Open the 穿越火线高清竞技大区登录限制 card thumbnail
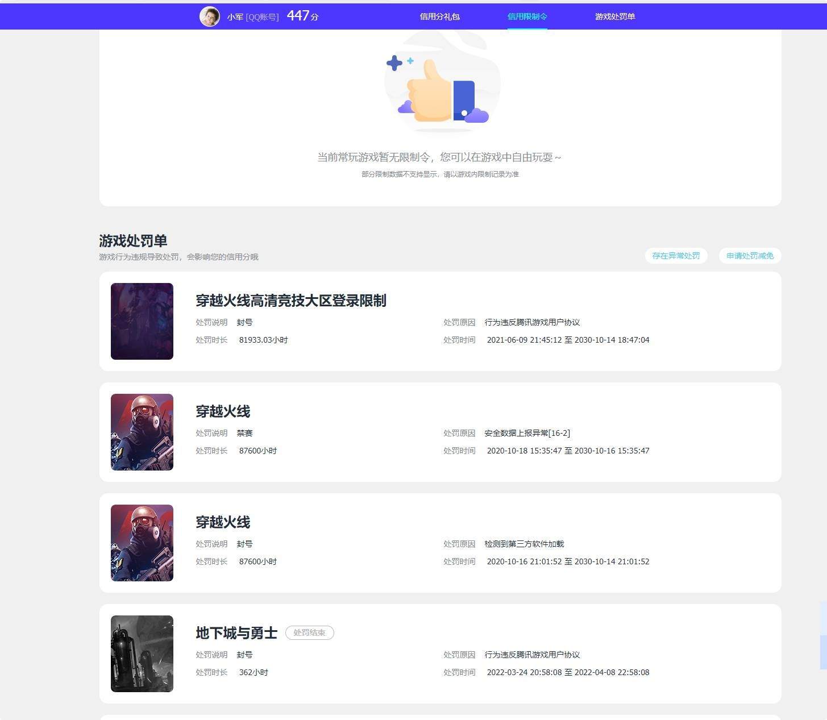 (x=142, y=321)
